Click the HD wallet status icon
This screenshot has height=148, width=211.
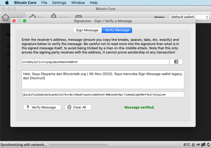point(198,145)
